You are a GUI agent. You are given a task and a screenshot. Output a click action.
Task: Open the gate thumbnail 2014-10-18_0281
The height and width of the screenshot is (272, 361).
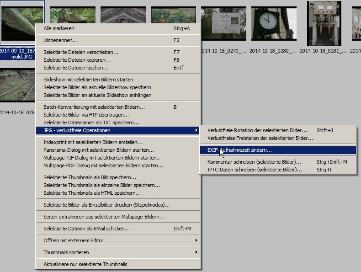(324, 23)
